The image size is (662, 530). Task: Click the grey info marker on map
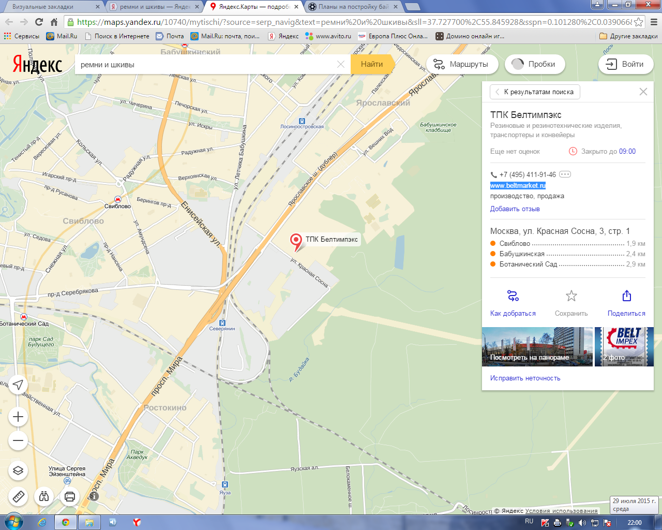click(x=94, y=496)
